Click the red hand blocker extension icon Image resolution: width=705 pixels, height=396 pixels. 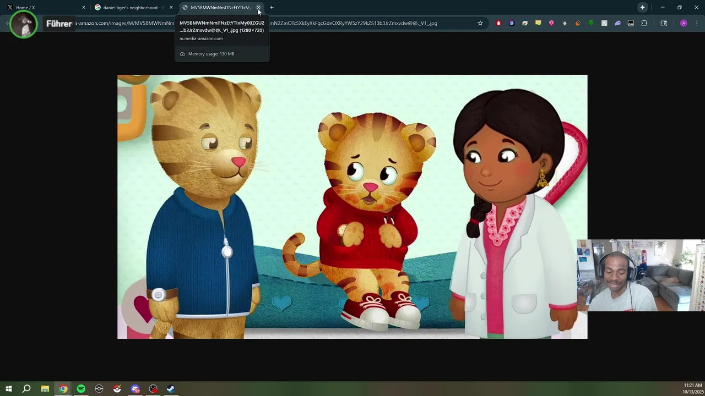tap(498, 23)
